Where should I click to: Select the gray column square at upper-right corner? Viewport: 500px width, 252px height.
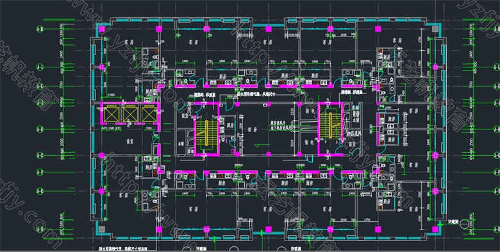coord(435,29)
